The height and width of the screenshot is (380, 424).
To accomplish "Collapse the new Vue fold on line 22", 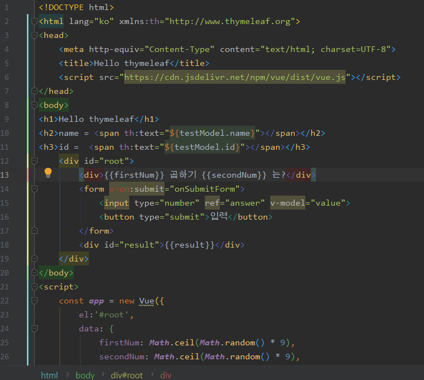I will [x=34, y=301].
